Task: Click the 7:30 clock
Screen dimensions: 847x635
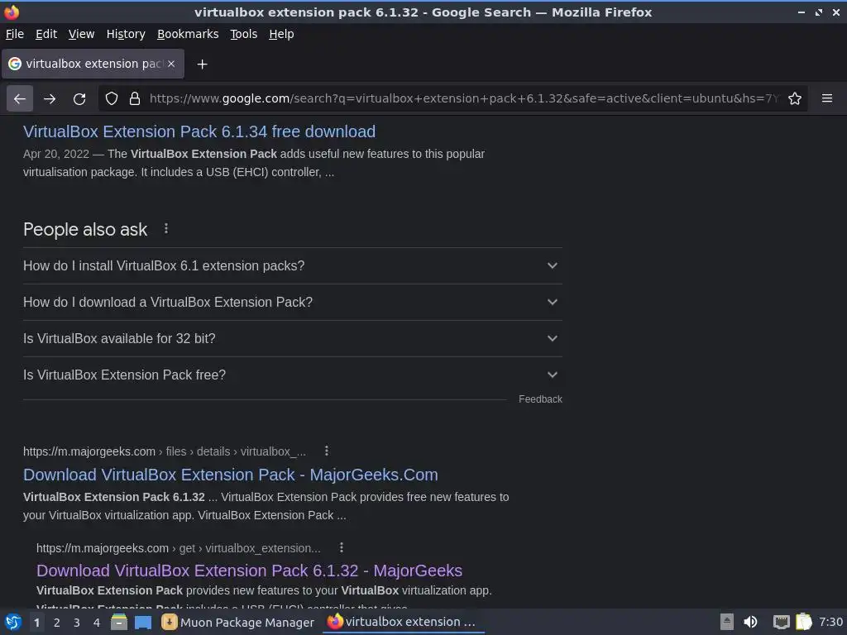Action: click(x=830, y=622)
